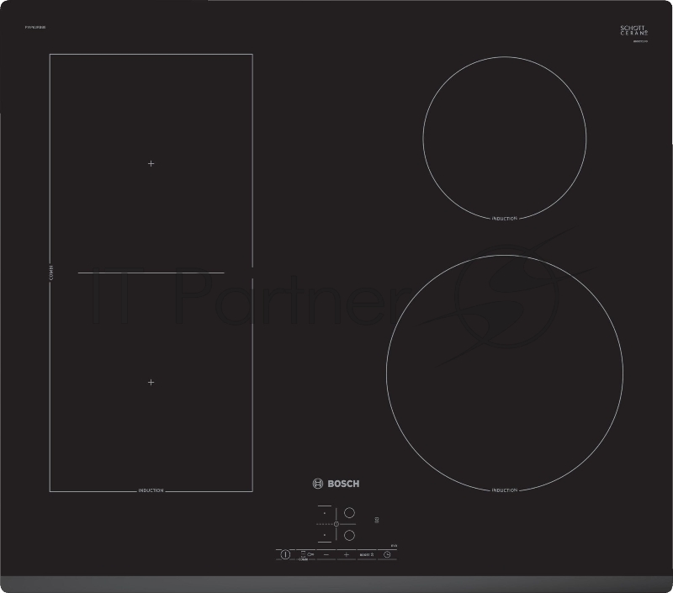673x593 pixels.
Task: Click the large lower right cooking zone circle
Action: point(504,372)
